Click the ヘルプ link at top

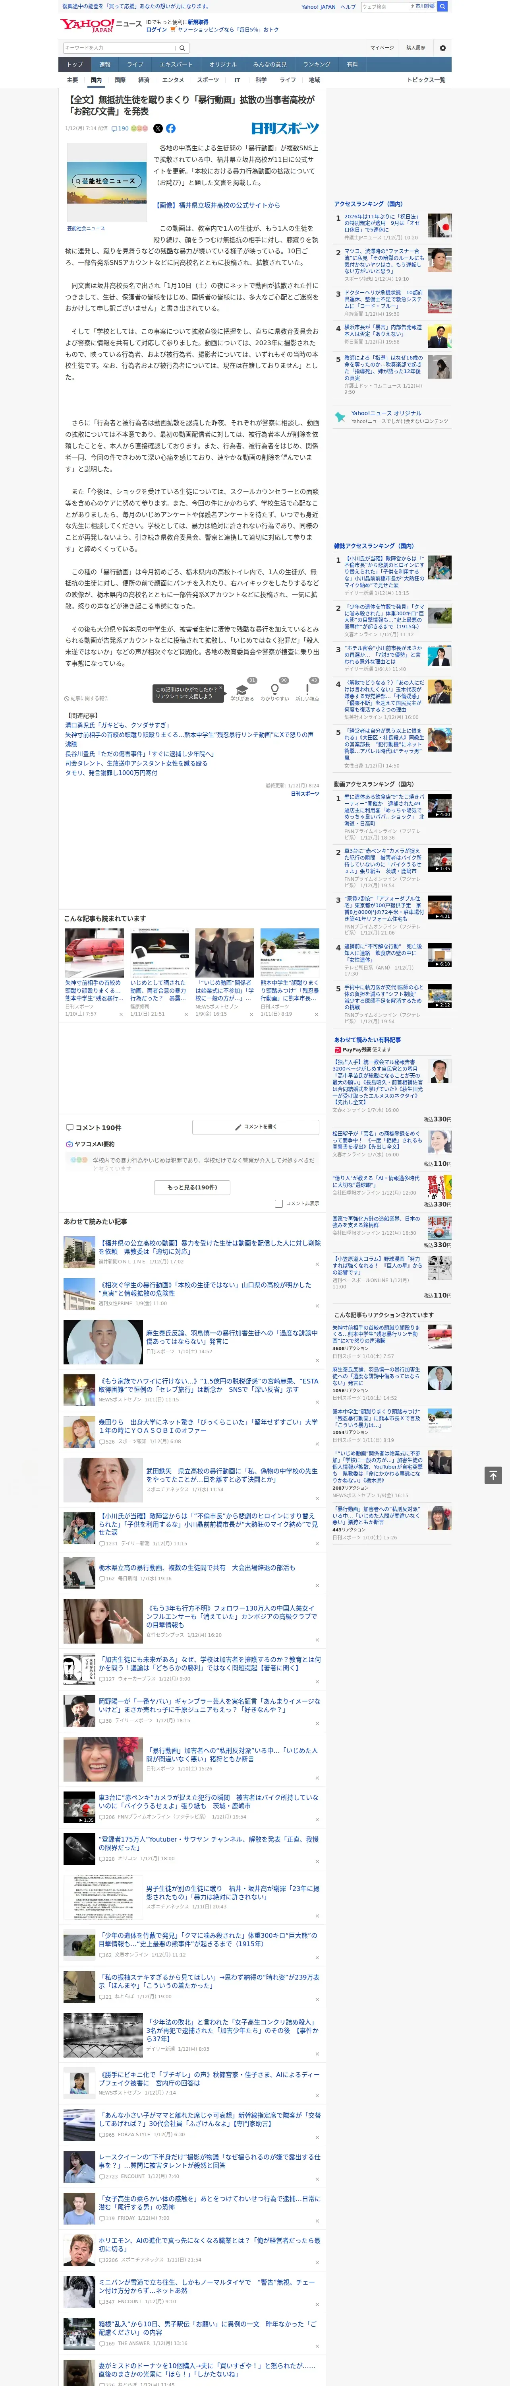click(348, 6)
